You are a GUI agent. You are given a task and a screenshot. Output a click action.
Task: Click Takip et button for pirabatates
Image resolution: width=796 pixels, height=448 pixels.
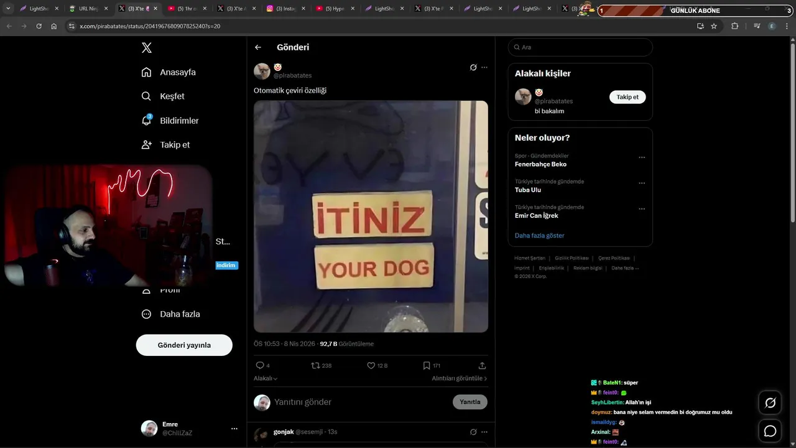(627, 97)
